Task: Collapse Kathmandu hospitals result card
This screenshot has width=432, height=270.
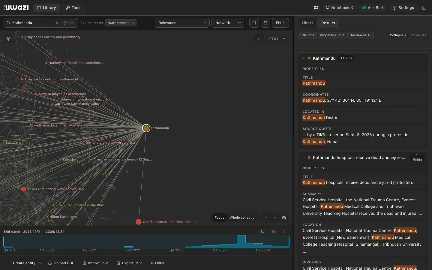Action: click(304, 157)
